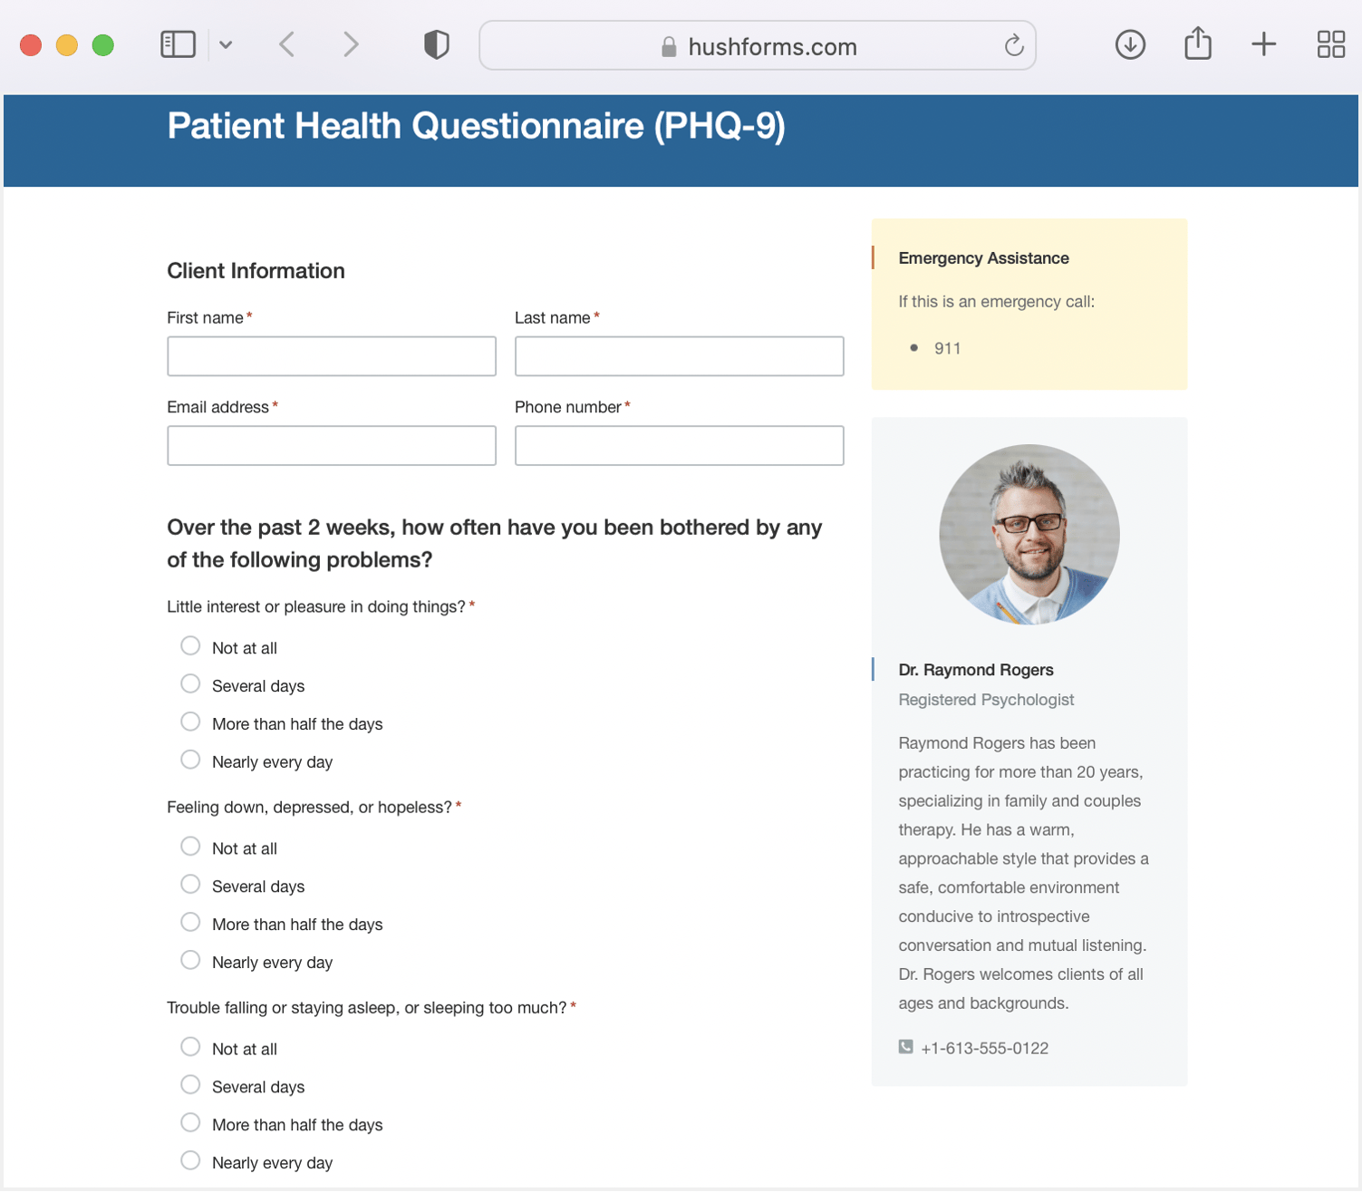Click Dr. Raymond Rogers' profile photo

[x=1029, y=535]
